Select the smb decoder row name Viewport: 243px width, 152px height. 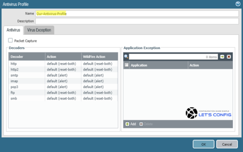(14, 98)
